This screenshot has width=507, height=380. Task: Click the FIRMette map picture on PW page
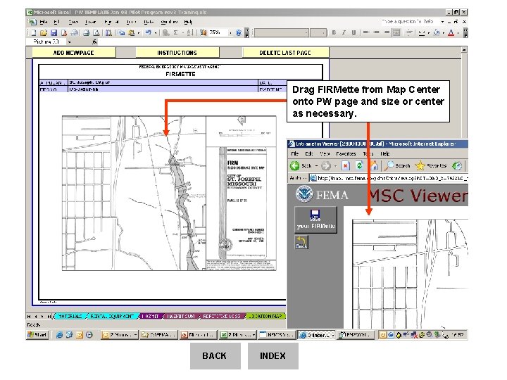tap(169, 194)
